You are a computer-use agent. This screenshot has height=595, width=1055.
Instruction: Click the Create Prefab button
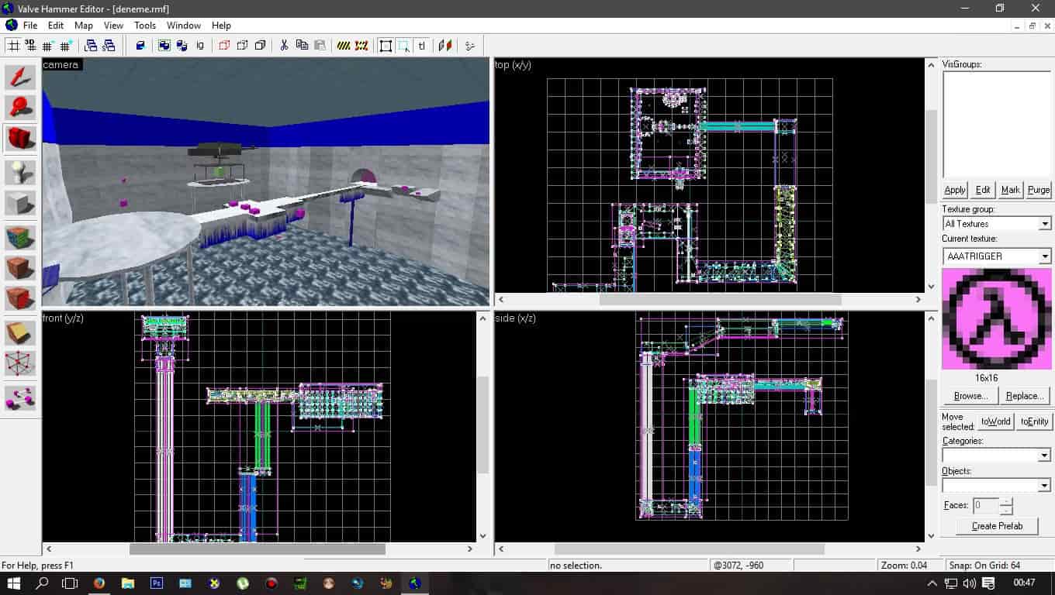click(x=997, y=526)
